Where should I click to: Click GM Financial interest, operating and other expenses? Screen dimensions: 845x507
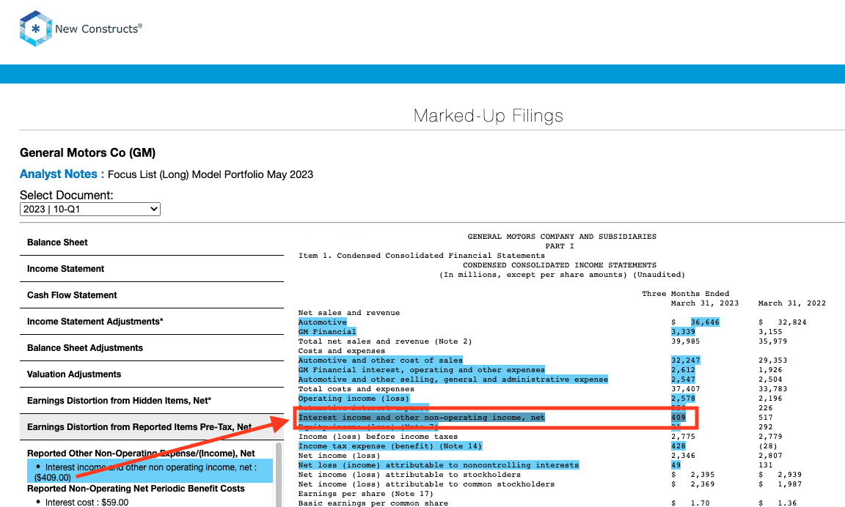point(422,370)
